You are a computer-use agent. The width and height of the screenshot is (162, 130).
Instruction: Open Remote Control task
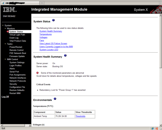click(17, 50)
